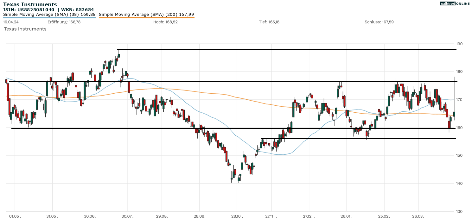
Task: Click the 30.07. date on the x-axis
Action: coord(127,216)
